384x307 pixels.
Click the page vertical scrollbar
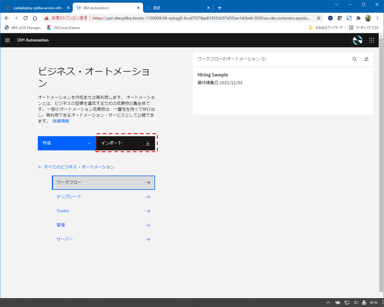click(x=381, y=165)
